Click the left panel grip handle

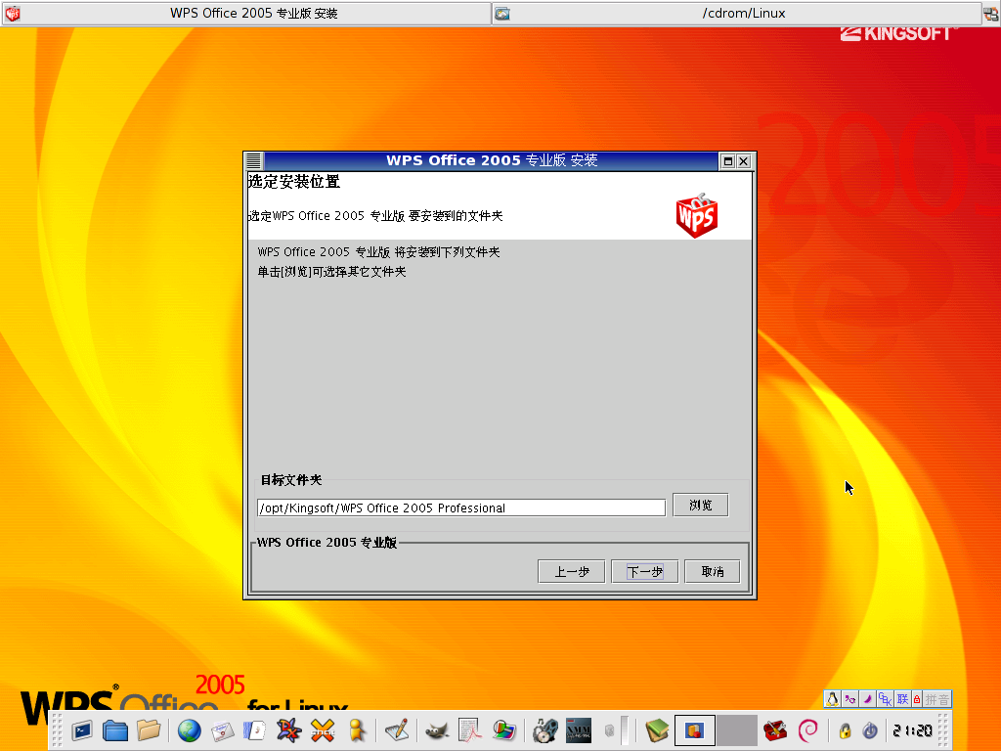click(58, 729)
